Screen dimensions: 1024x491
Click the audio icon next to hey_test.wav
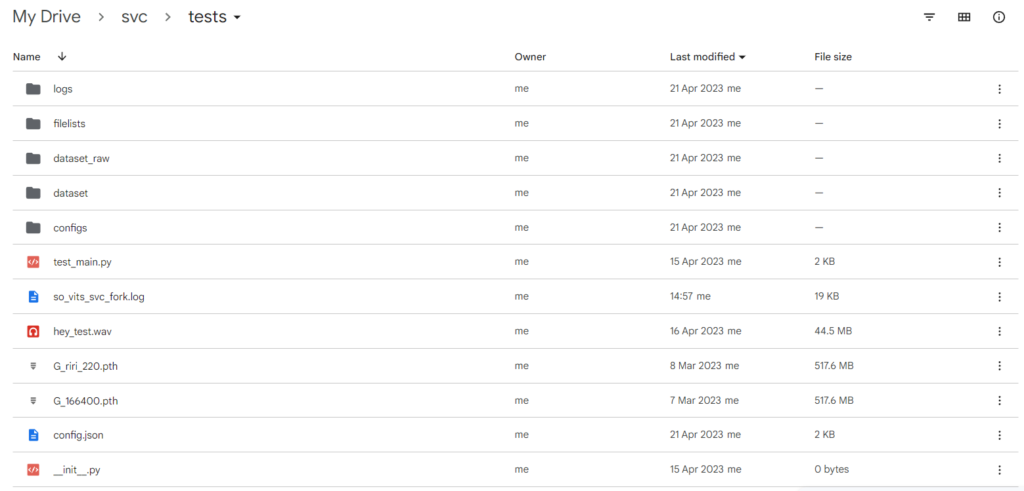[x=33, y=331]
